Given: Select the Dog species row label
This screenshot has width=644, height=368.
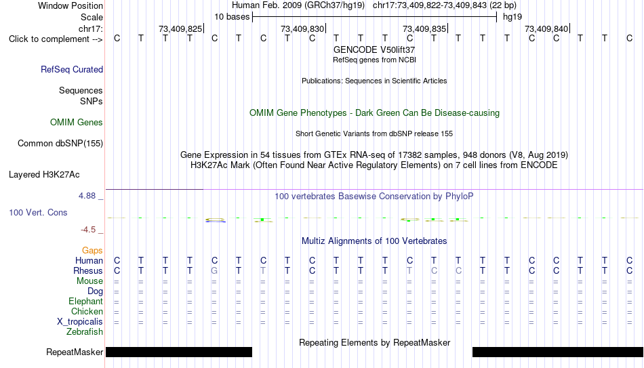Looking at the screenshot, I should (x=95, y=291).
